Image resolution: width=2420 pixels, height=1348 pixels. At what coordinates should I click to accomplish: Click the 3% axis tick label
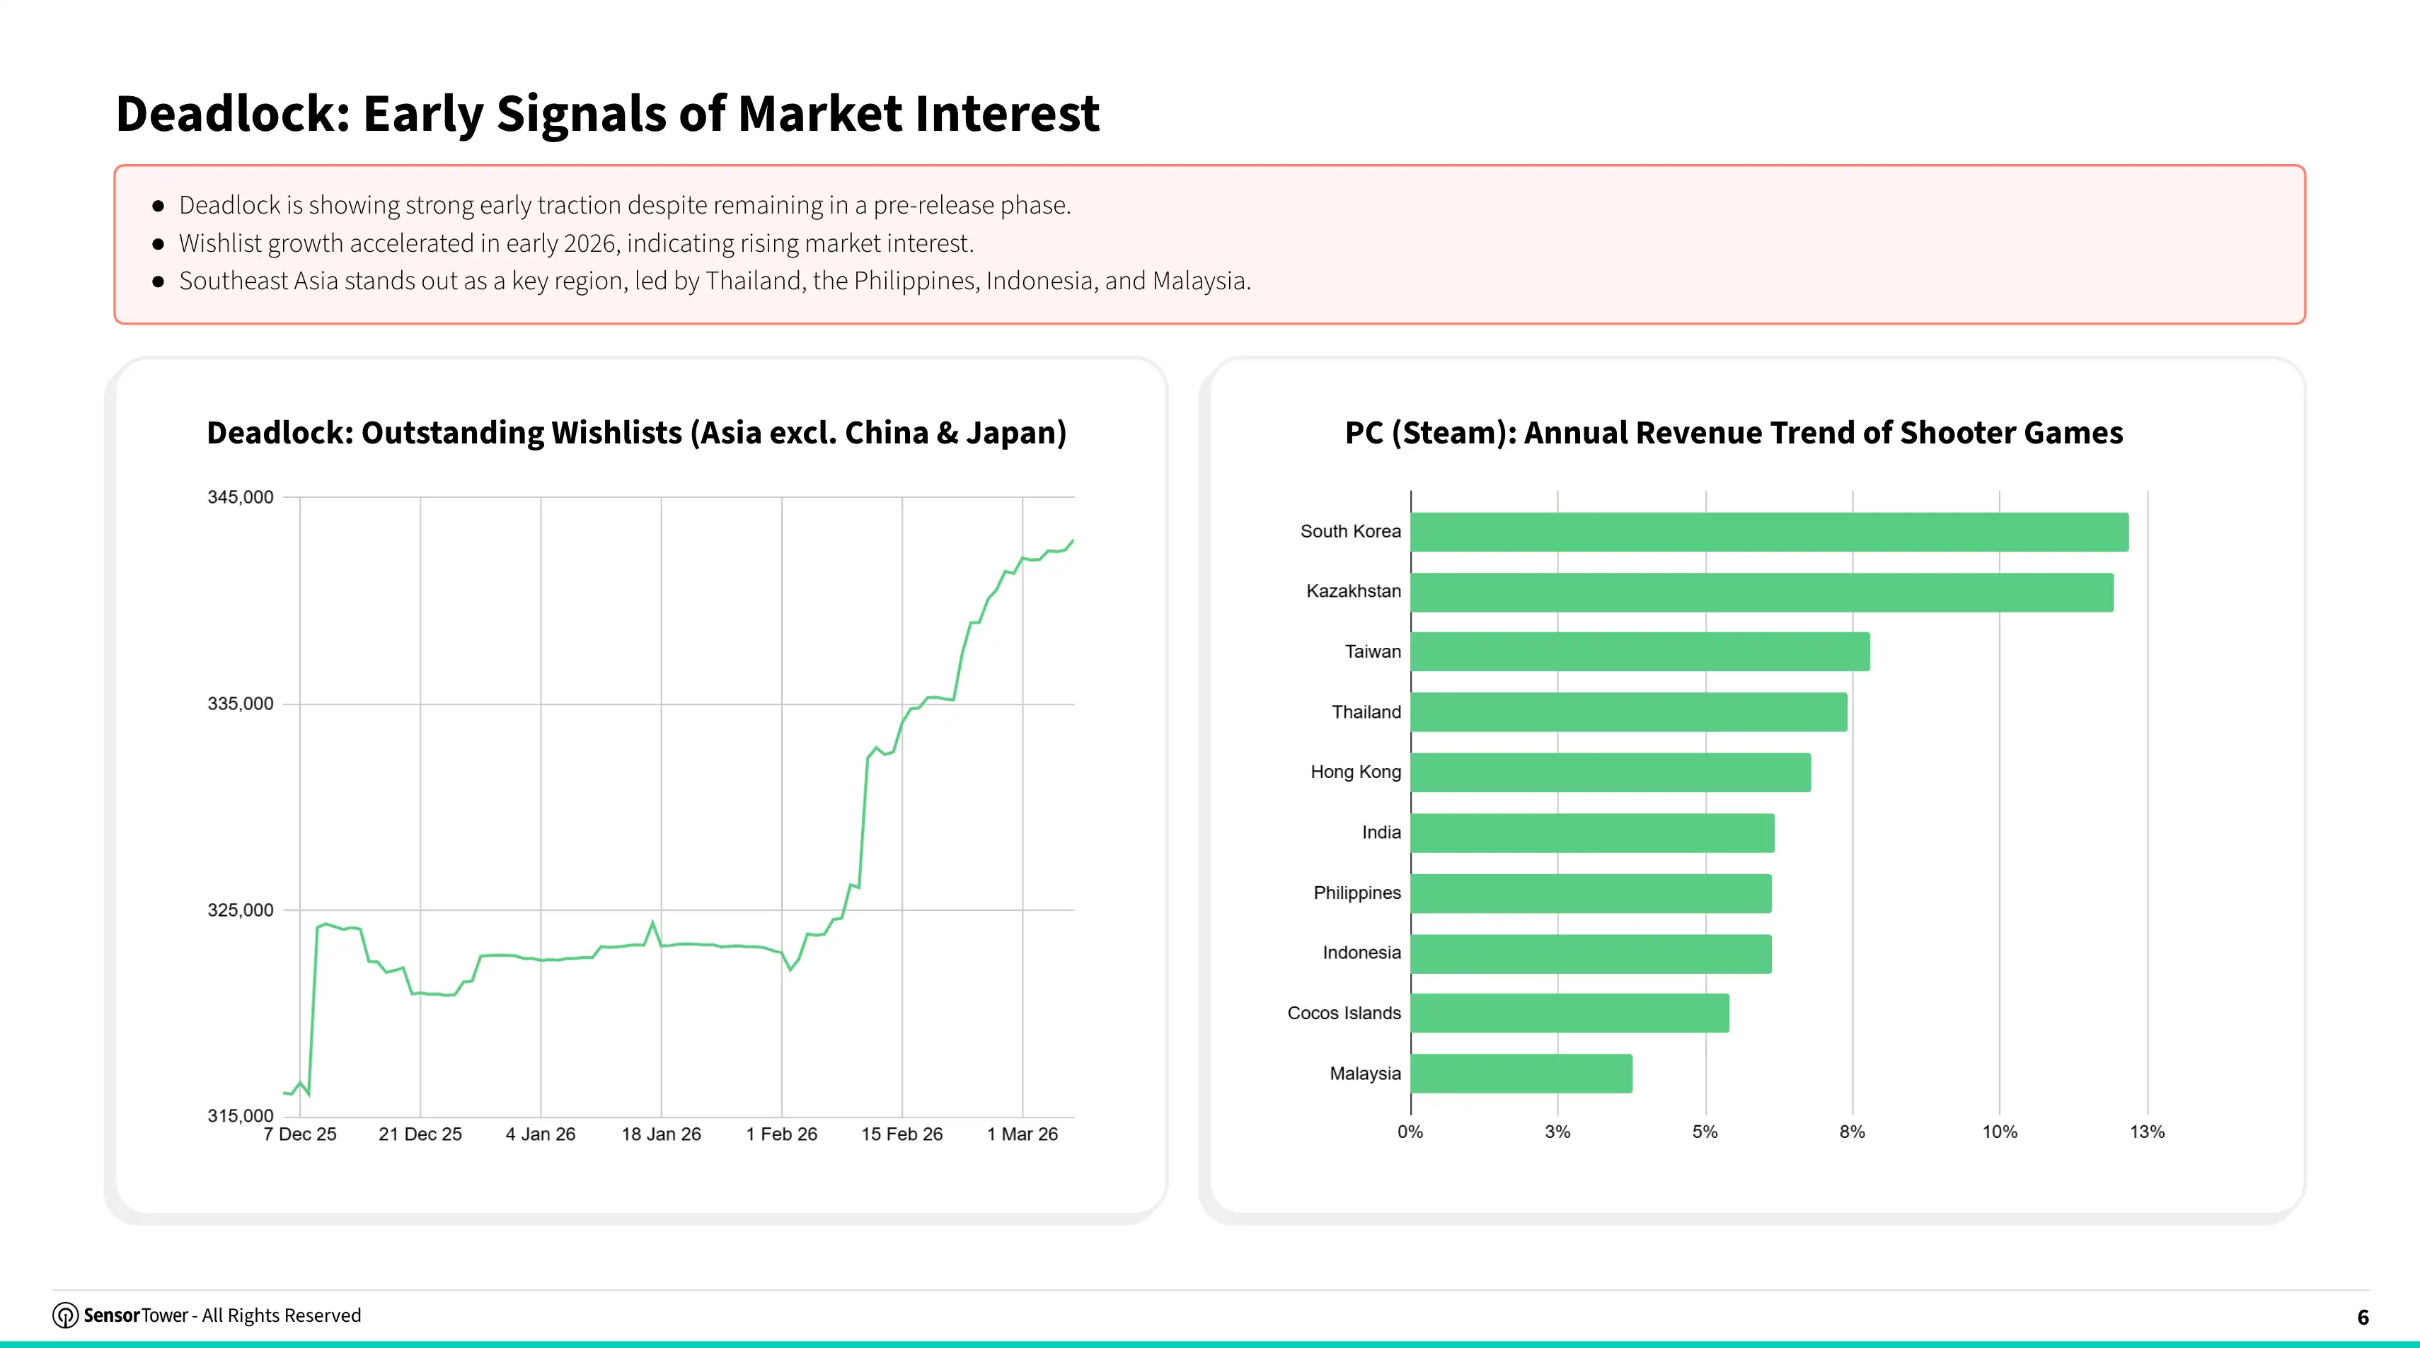[x=1557, y=1132]
